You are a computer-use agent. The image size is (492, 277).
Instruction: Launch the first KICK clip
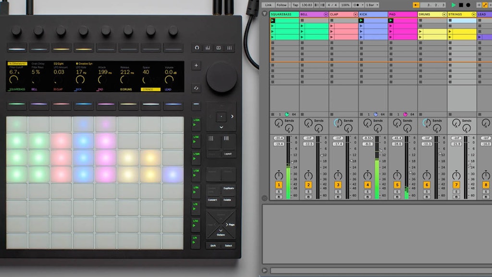361,21
